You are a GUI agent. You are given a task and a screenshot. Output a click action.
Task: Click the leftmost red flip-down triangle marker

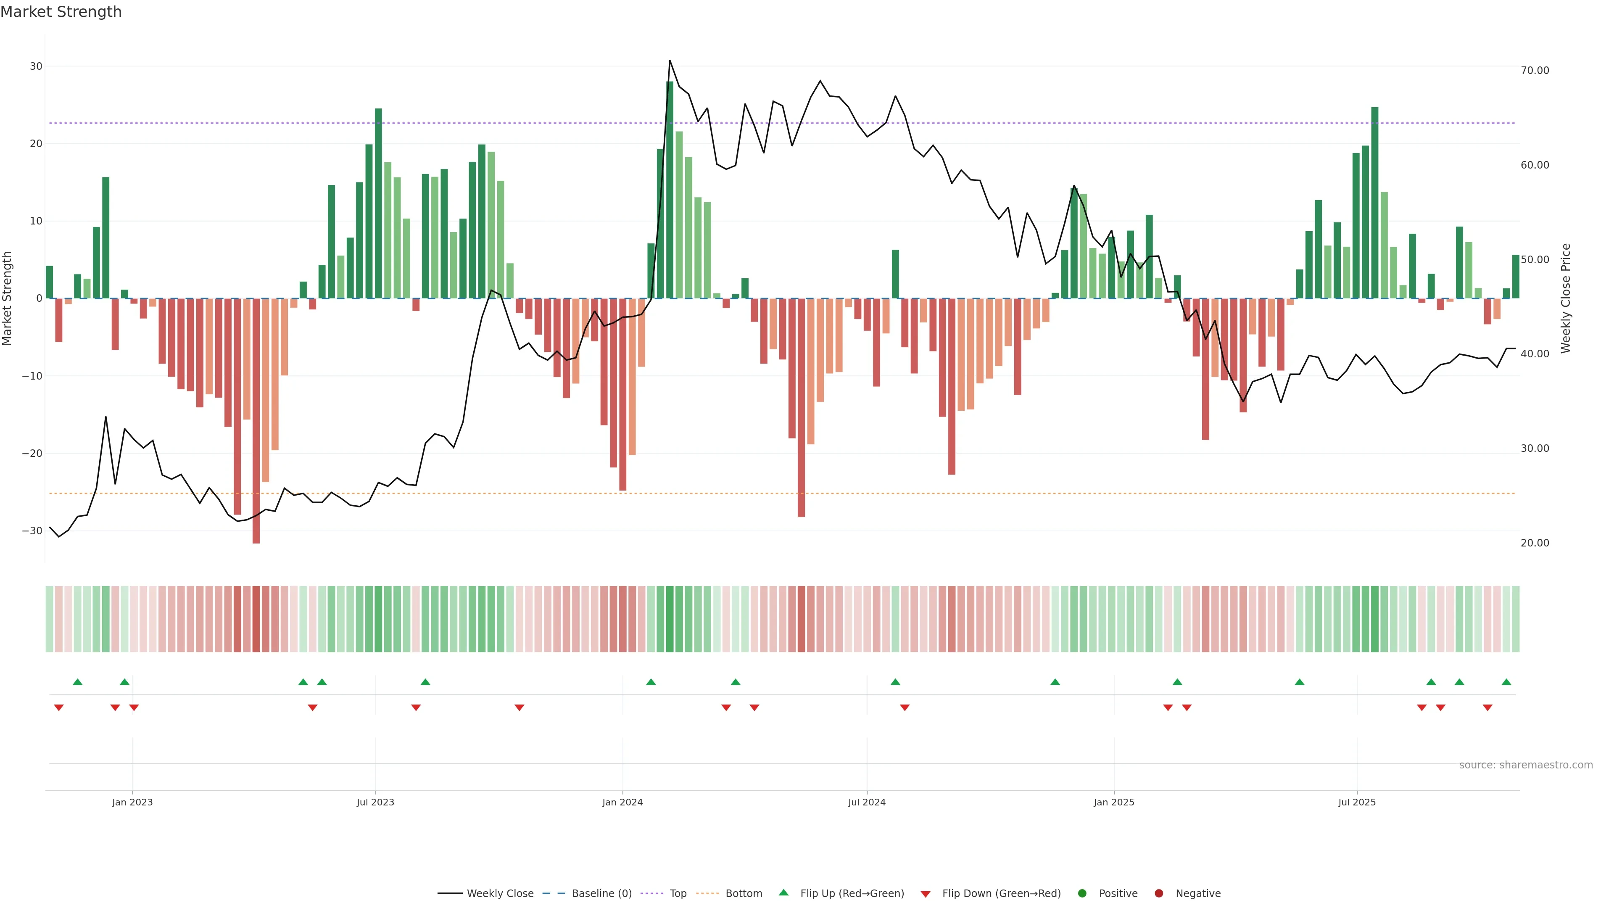59,707
